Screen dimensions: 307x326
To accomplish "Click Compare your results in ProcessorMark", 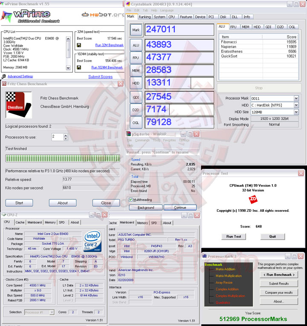I will [x=279, y=292].
